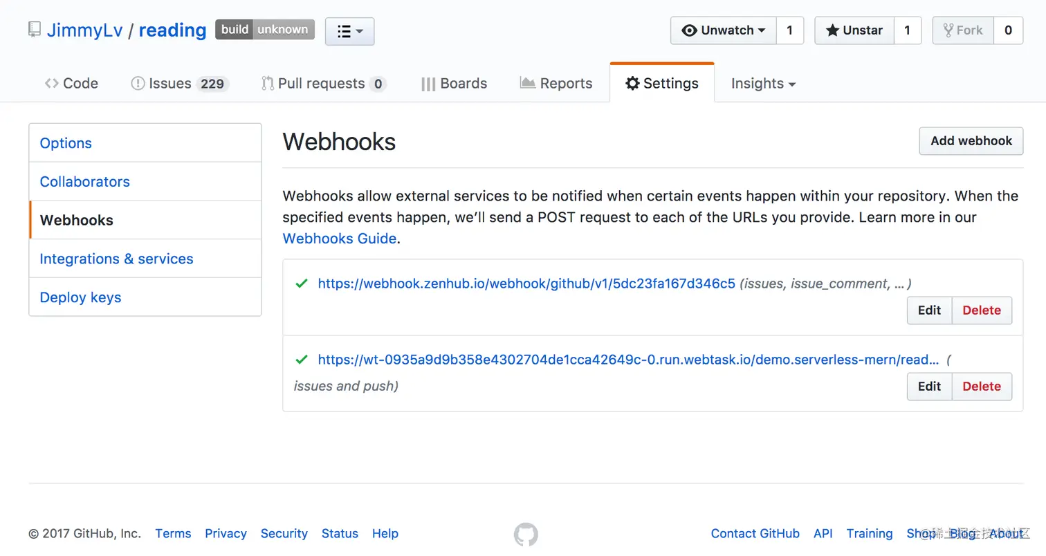Edit the zenhub webhook
Screen dimensions: 1046x556
pos(930,311)
